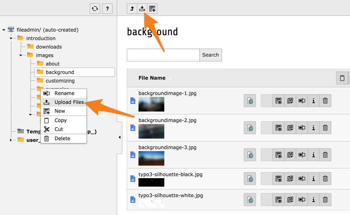Viewport: 350px width, 215px height.
Task: Expand the user_ folder arrow
Action: (11, 140)
